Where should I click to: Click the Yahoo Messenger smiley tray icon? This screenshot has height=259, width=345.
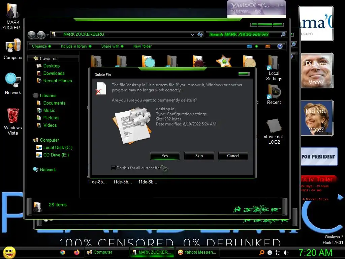coord(270,253)
